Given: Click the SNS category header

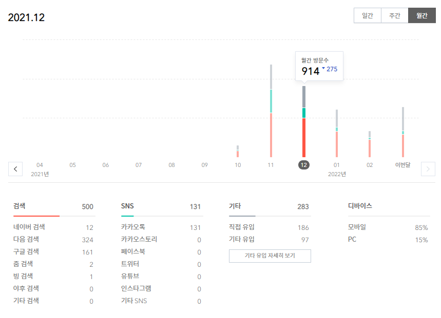Looking at the screenshot, I should point(127,206).
